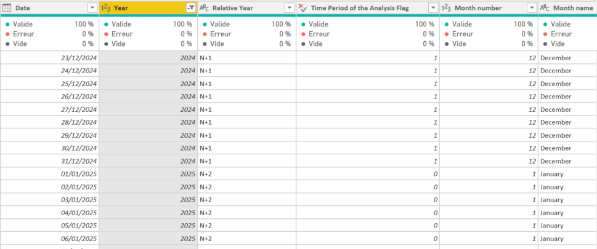Click the date cell 03/01/2025

[x=49, y=200]
